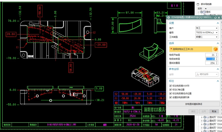This screenshot has width=222, height=132.
Task: Select the 图纸 root item in part navigator
Action: click(208, 12)
